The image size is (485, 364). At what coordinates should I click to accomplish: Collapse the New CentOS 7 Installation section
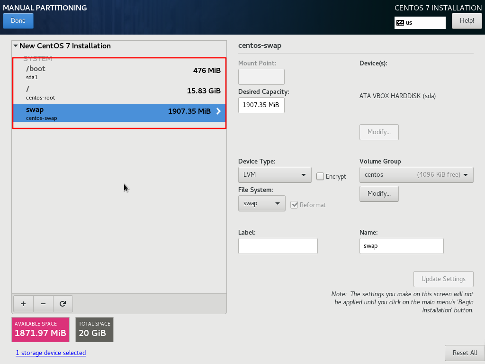tap(16, 46)
